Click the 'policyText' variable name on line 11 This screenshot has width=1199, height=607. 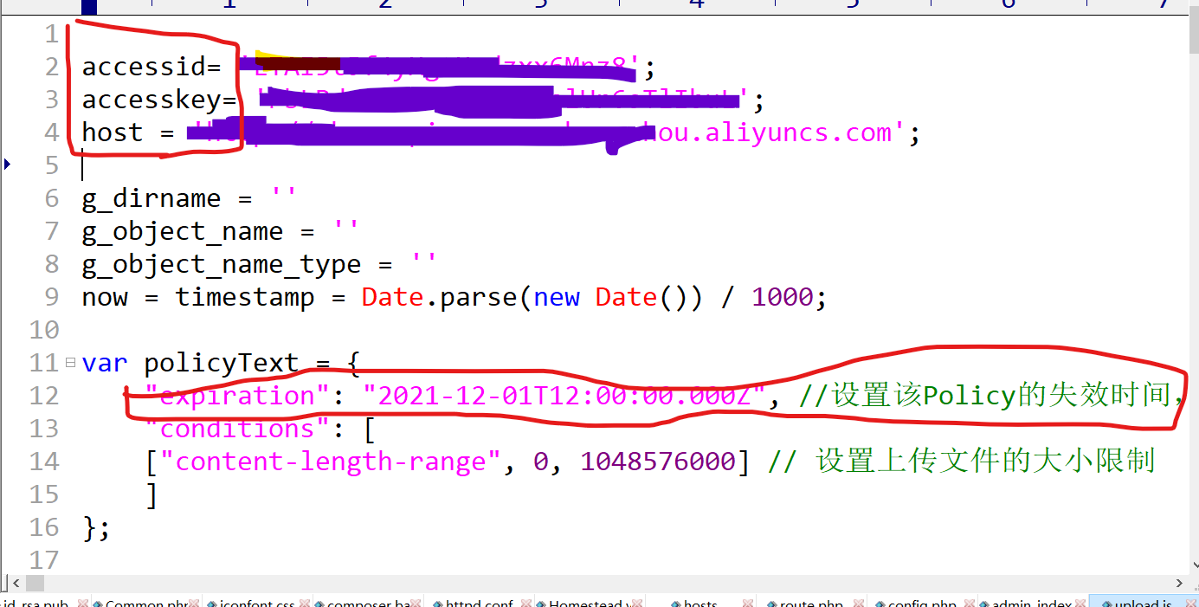point(222,363)
